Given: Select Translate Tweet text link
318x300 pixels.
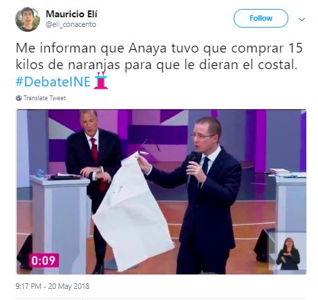Looking at the screenshot, I should (45, 98).
